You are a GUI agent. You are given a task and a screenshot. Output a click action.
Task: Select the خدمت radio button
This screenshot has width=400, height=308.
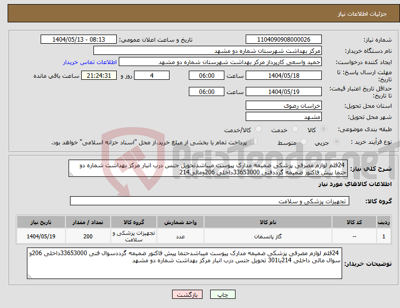295,129
